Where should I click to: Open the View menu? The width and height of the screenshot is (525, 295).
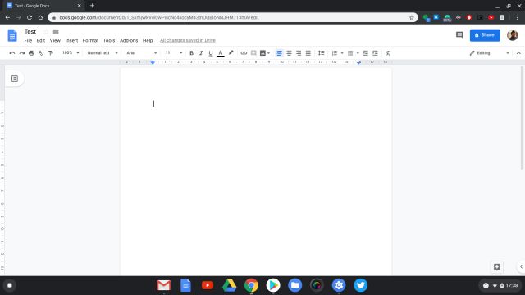[55, 40]
